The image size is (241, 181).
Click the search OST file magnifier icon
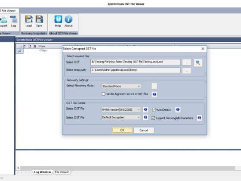[198, 62]
